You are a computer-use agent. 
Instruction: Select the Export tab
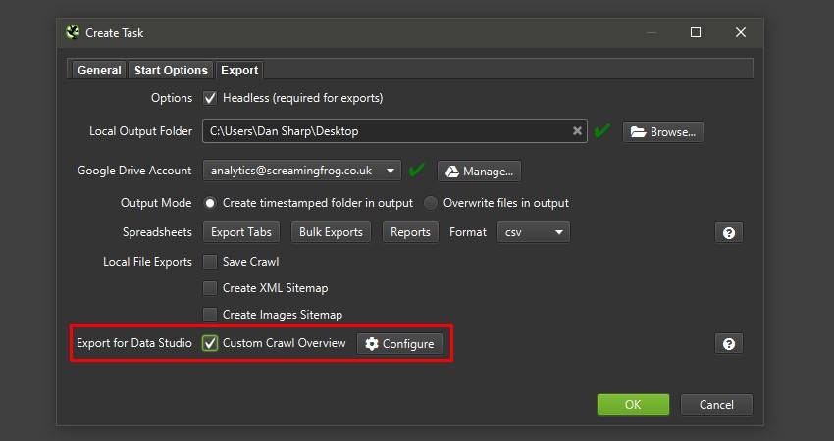(239, 71)
